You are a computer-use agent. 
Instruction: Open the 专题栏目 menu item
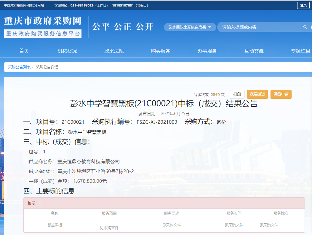coord(300,51)
